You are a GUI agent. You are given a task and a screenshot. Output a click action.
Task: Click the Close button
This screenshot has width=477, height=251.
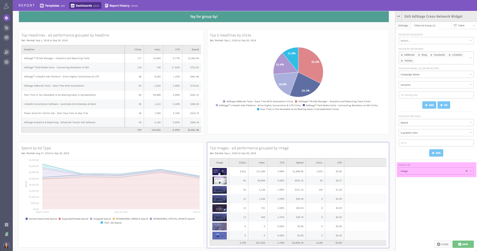coord(443,244)
